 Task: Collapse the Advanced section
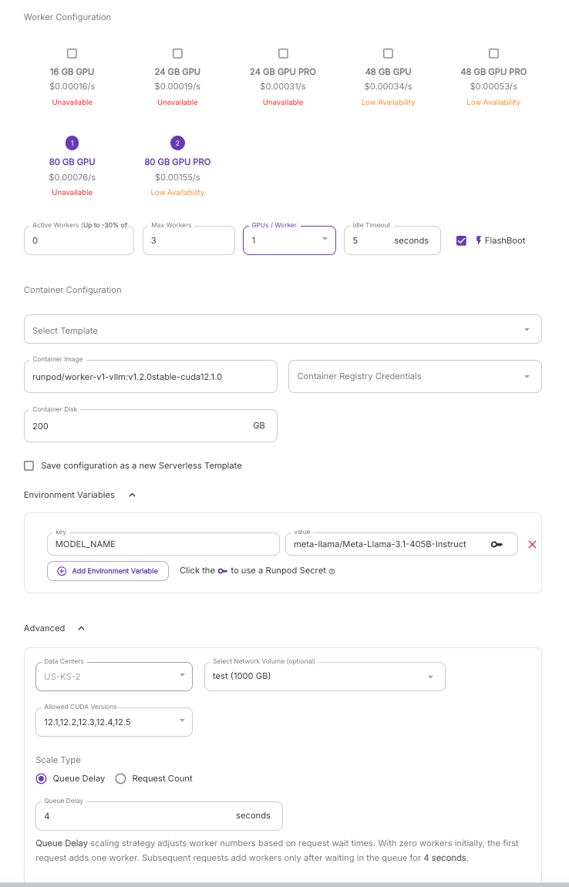(82, 628)
